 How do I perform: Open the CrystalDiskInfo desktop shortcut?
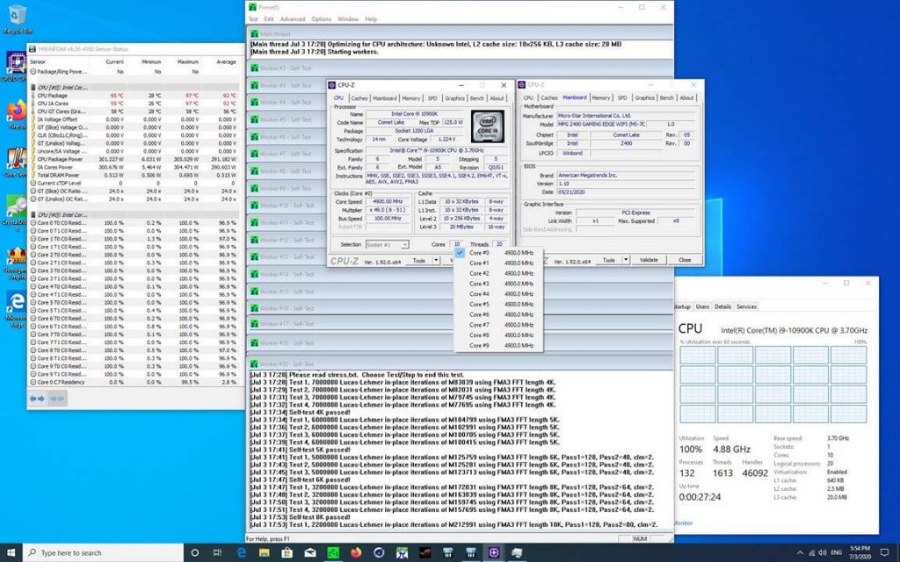pyautogui.click(x=16, y=213)
